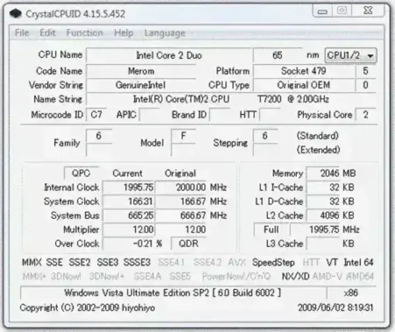Click the current Multiplier 12.00 value

click(x=129, y=229)
